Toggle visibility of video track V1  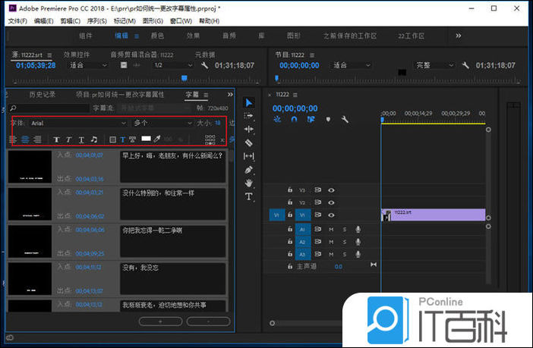331,215
